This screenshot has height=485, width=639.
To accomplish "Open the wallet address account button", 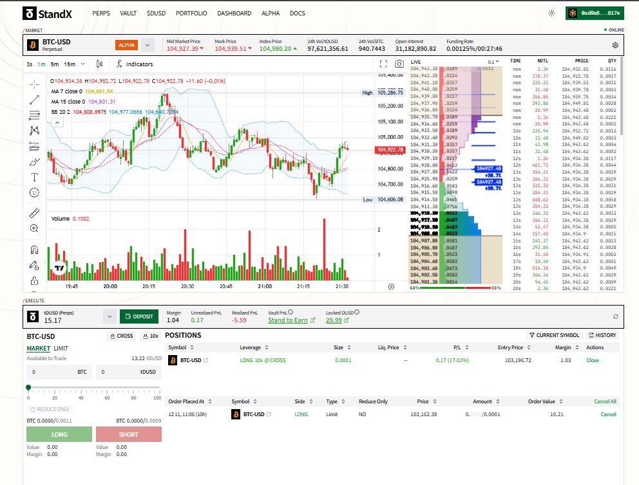I will (x=595, y=13).
